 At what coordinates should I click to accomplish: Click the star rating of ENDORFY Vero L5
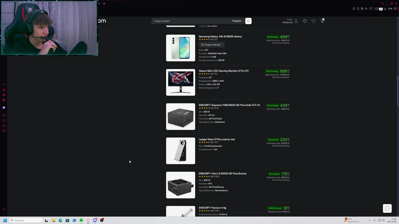tap(204, 176)
